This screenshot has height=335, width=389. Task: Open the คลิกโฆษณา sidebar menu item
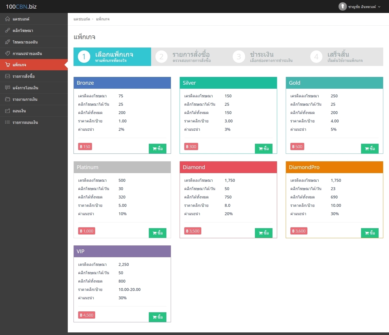34,31
